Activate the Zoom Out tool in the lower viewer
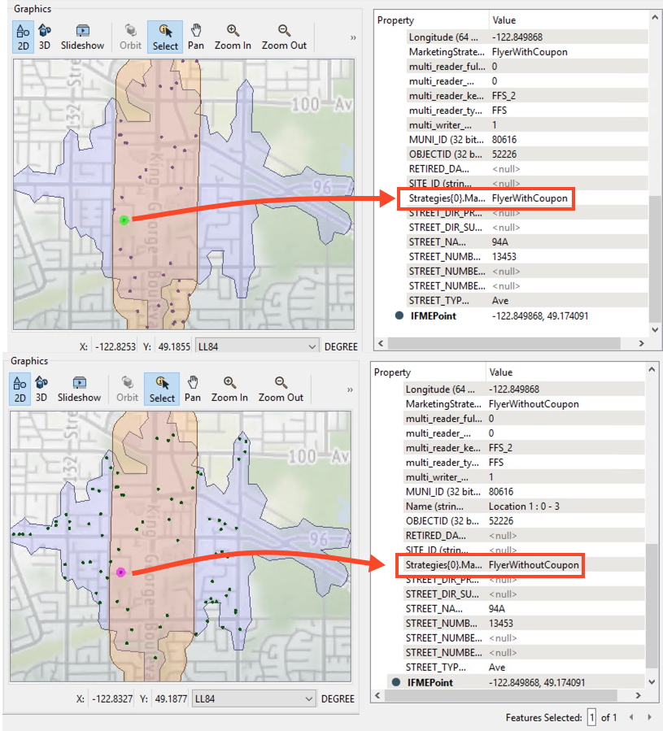The image size is (663, 731). tap(281, 389)
